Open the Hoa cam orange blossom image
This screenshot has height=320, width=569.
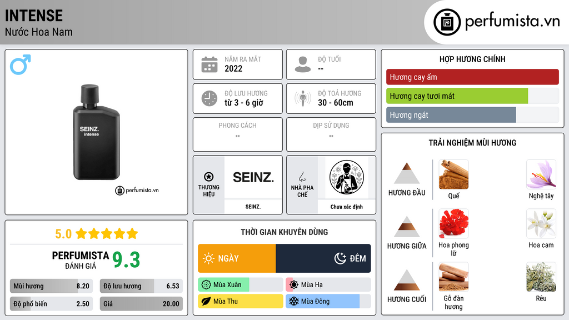(x=541, y=223)
